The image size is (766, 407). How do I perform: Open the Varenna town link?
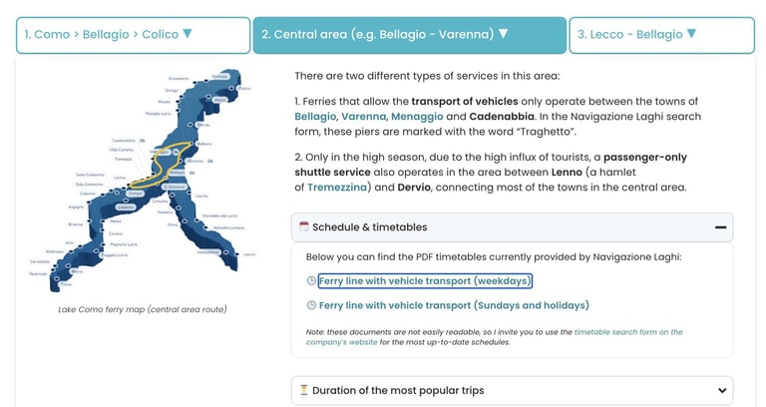coord(363,117)
